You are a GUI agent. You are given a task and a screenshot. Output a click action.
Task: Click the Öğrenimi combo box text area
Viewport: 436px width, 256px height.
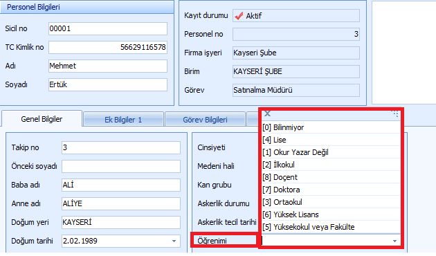pyautogui.click(x=325, y=241)
